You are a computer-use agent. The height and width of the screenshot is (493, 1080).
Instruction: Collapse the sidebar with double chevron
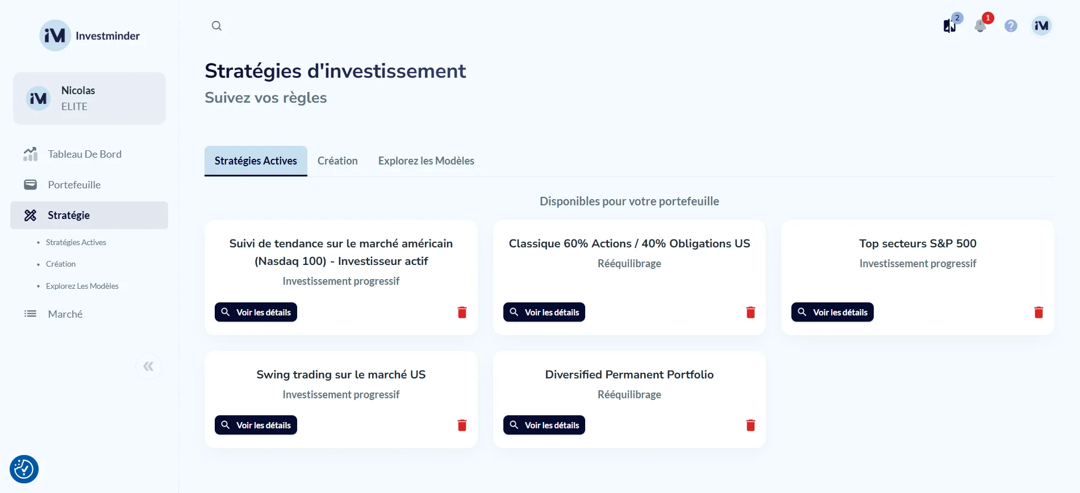click(x=148, y=366)
